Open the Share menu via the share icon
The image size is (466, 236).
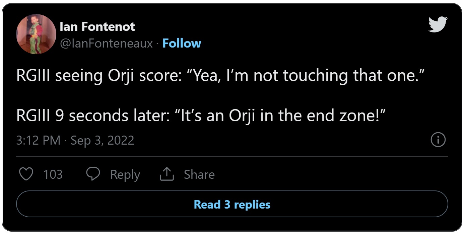pyautogui.click(x=167, y=174)
